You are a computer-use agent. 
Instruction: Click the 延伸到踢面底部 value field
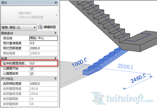click(43, 63)
